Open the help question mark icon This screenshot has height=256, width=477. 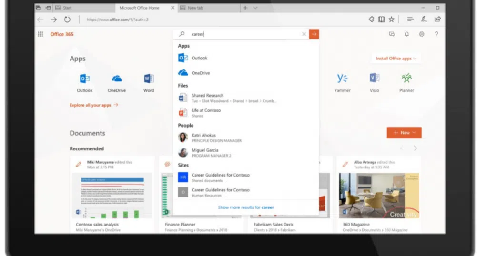(436, 34)
